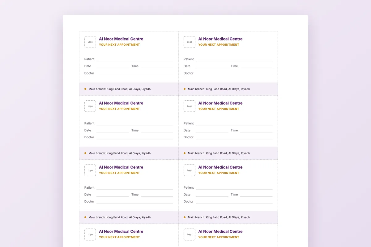Click the Date line in the top-left card

pyautogui.click(x=113, y=66)
